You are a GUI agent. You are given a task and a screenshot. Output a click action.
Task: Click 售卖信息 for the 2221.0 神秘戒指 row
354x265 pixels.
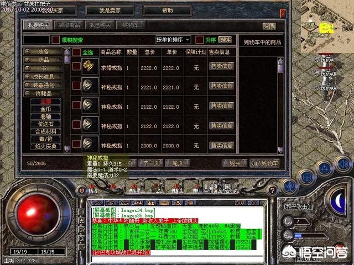pyautogui.click(x=221, y=86)
